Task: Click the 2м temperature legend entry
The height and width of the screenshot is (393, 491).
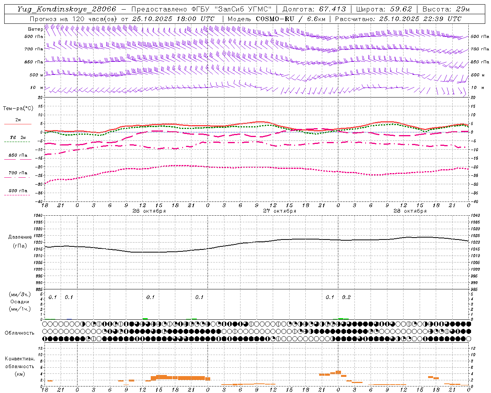Action: (18, 120)
